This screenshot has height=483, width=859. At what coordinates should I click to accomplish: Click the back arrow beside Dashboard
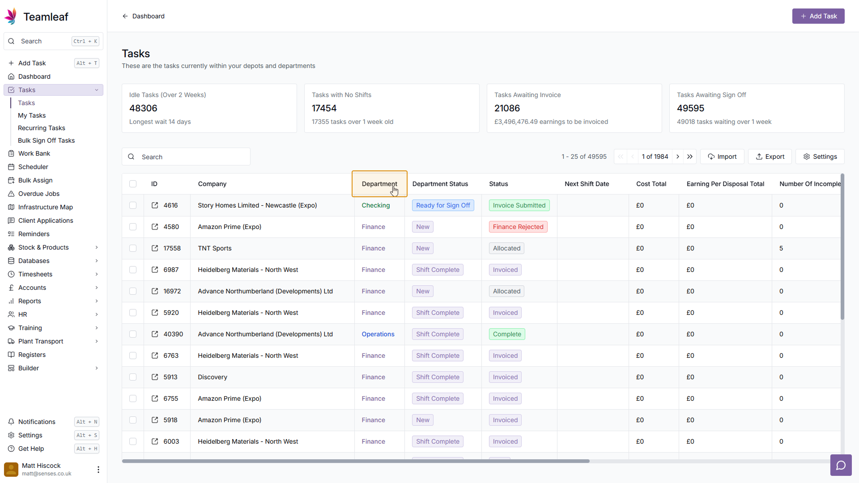pos(125,16)
